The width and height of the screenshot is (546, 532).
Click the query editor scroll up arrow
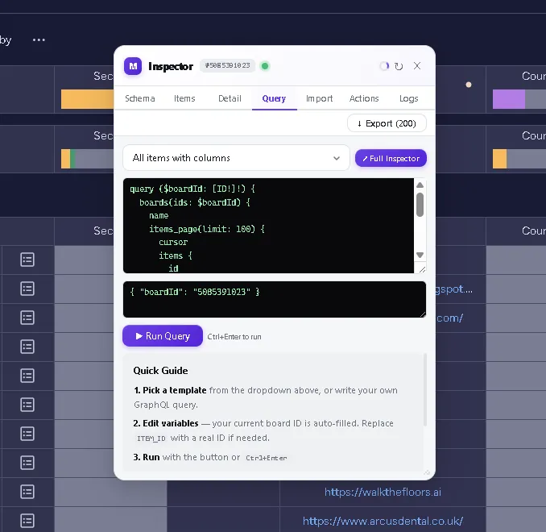420,185
